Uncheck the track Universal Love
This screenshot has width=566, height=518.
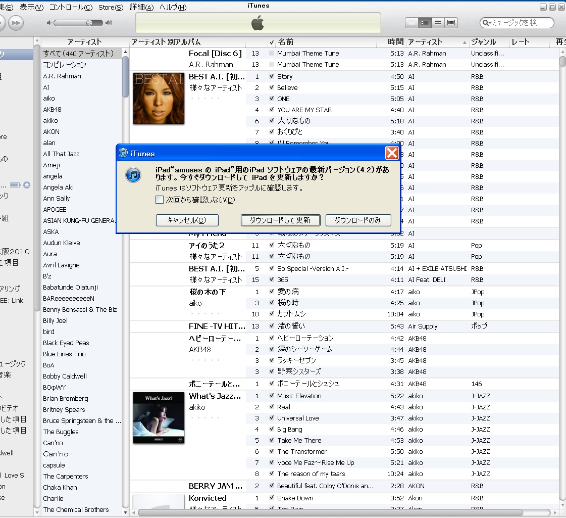(x=272, y=418)
